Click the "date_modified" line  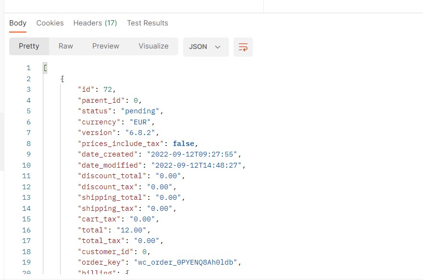pos(162,165)
